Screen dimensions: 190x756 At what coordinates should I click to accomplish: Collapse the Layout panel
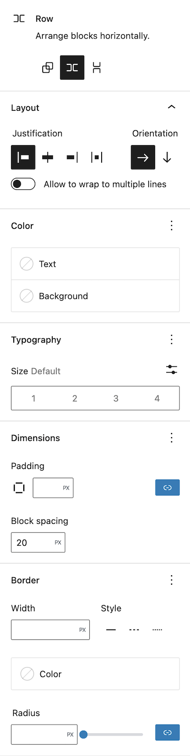[x=171, y=108]
